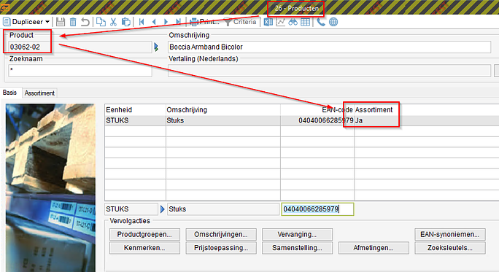499x272 pixels.
Task: Click the delete trash can icon
Action: 73,22
